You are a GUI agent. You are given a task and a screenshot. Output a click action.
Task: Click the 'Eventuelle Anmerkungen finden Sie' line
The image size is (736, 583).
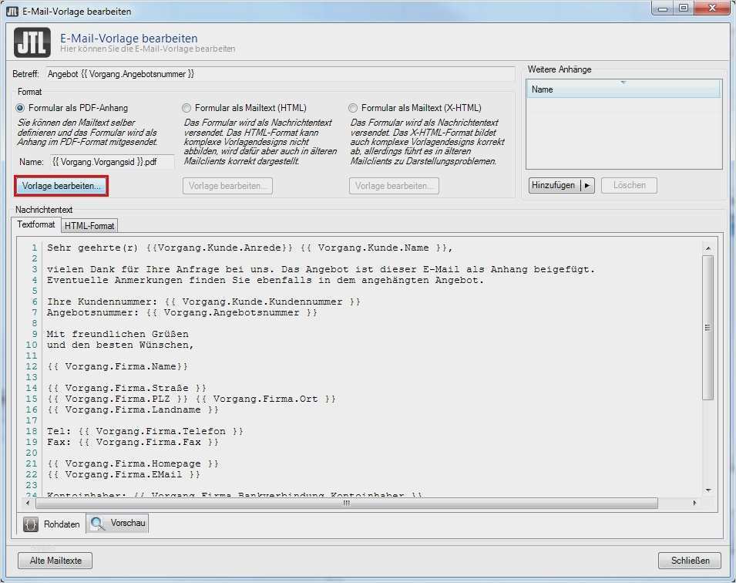point(265,281)
